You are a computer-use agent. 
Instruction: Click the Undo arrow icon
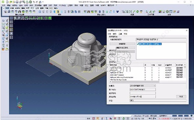[34, 2]
